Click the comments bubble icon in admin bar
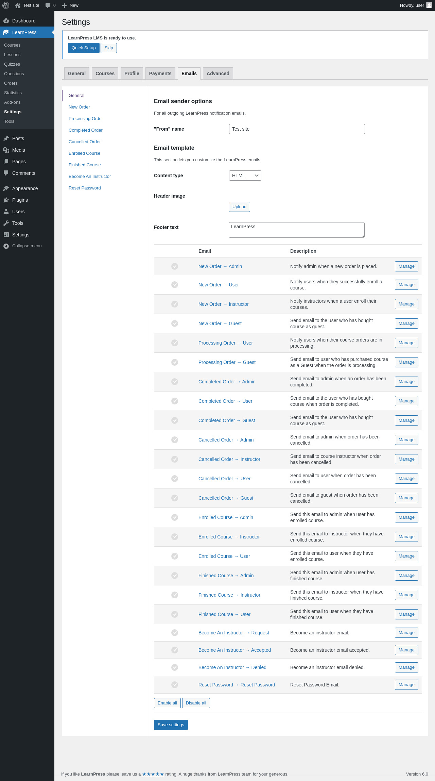435x781 pixels. click(48, 5)
